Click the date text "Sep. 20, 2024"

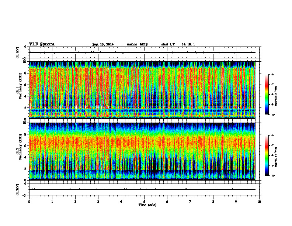[x=103, y=44]
